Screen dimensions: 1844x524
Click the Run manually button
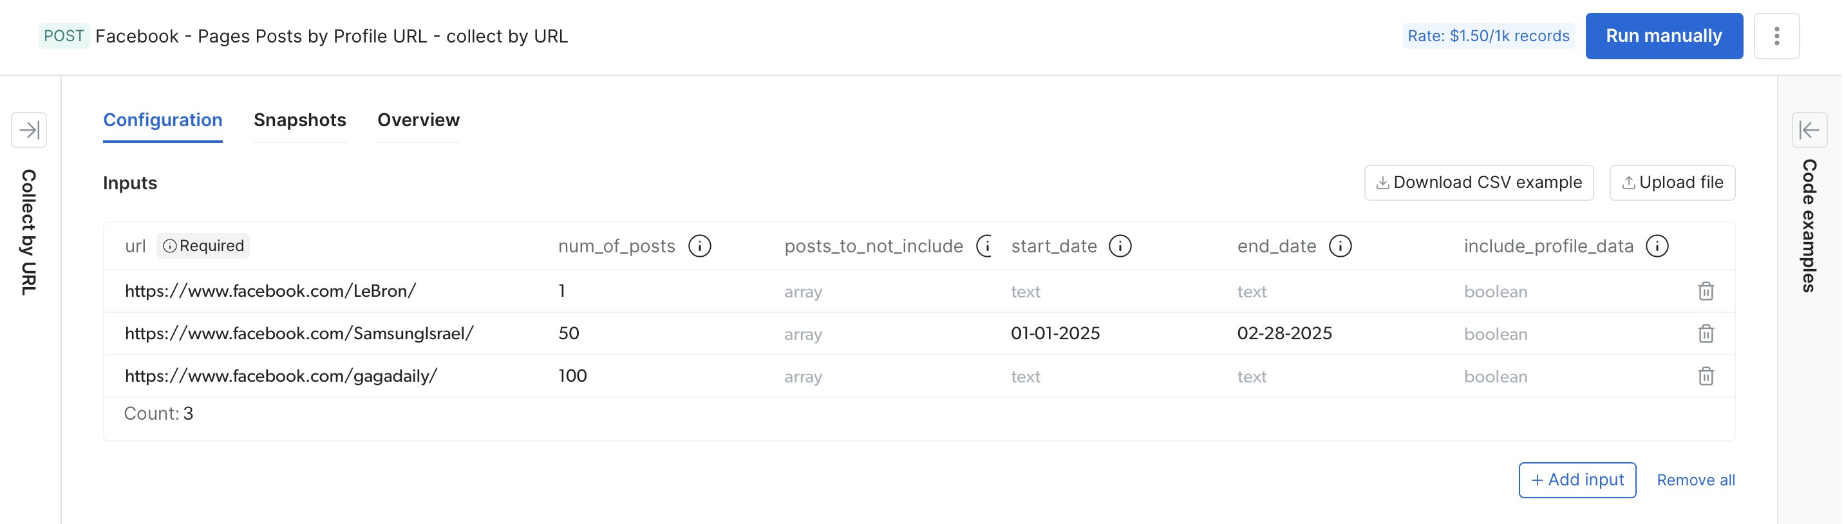tap(1663, 36)
